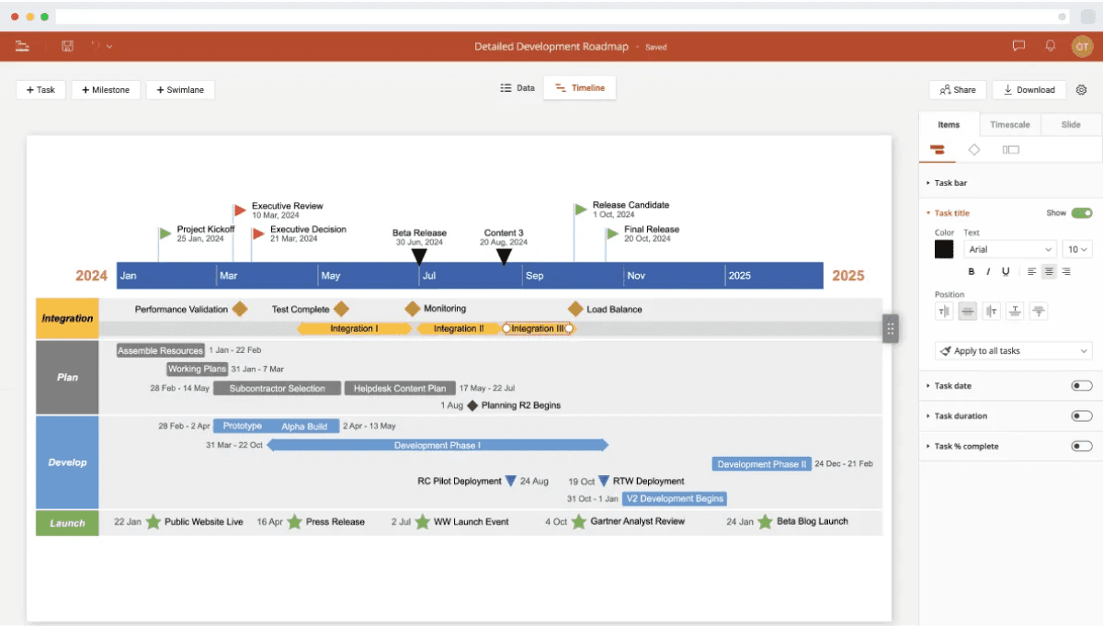Screen dimensions: 1103x626
Task: Apply underline formatting to task titles
Action: click(1004, 271)
